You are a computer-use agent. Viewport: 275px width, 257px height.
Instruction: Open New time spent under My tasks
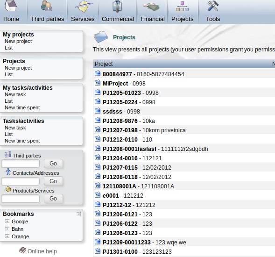[22, 107]
